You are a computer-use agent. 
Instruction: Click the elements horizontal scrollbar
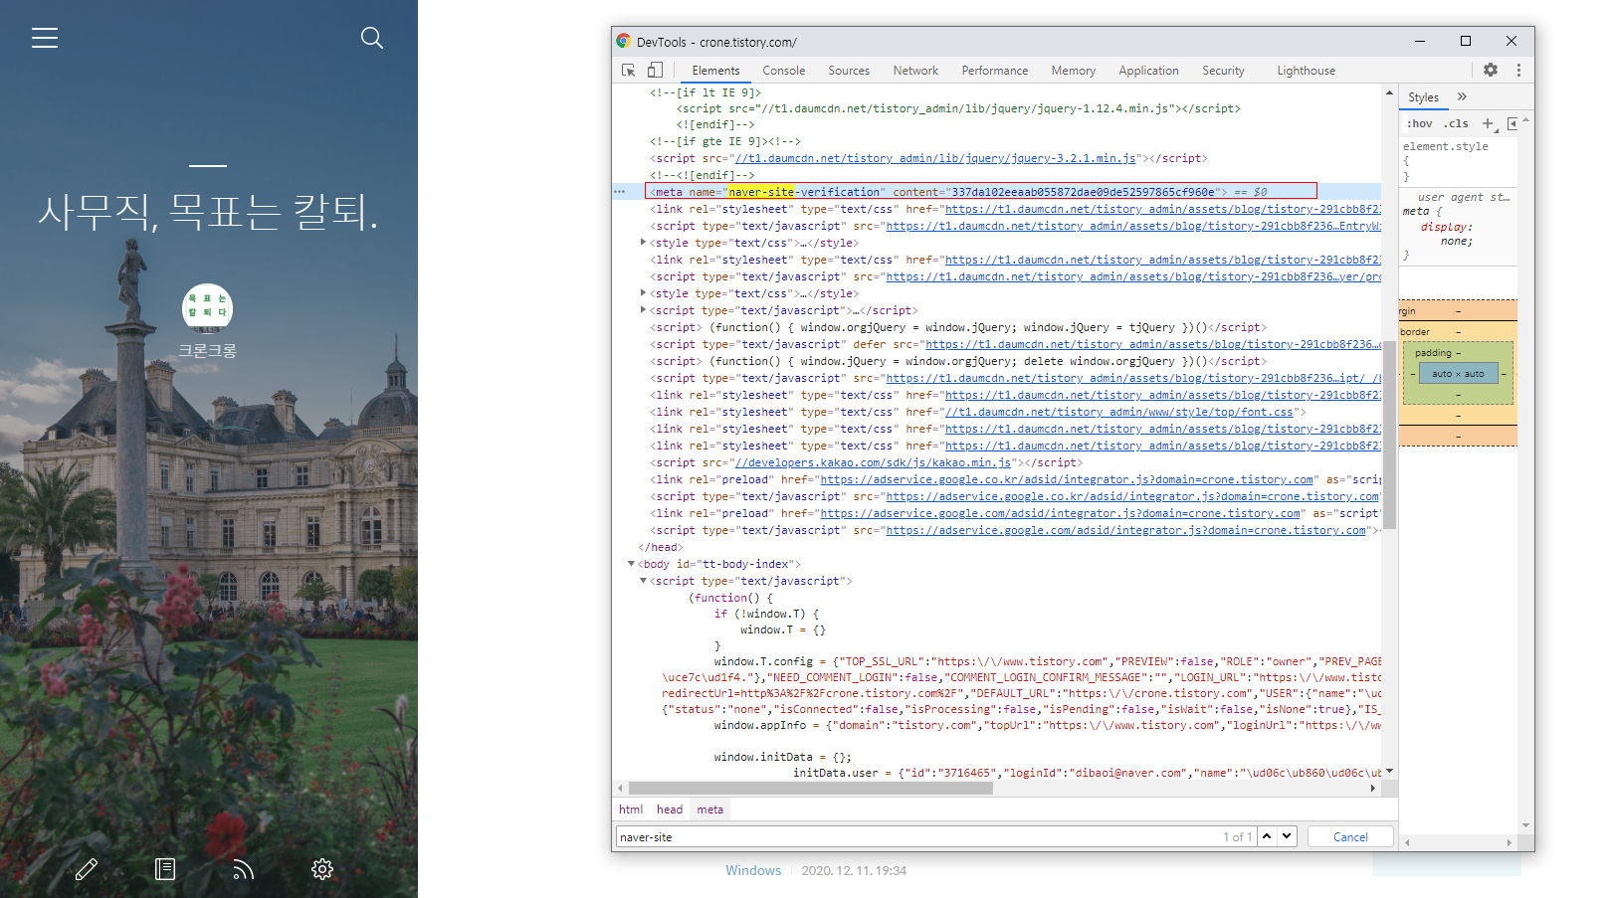tap(811, 789)
